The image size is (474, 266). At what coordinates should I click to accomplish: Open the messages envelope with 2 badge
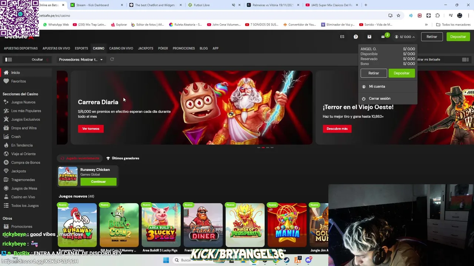click(384, 36)
